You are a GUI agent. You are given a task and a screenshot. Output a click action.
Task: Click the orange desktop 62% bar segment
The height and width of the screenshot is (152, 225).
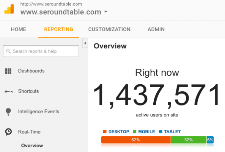pos(136,140)
